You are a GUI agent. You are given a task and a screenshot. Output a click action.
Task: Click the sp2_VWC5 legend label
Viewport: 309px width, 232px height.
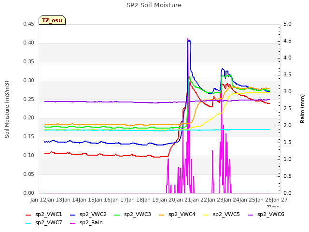click(226, 214)
